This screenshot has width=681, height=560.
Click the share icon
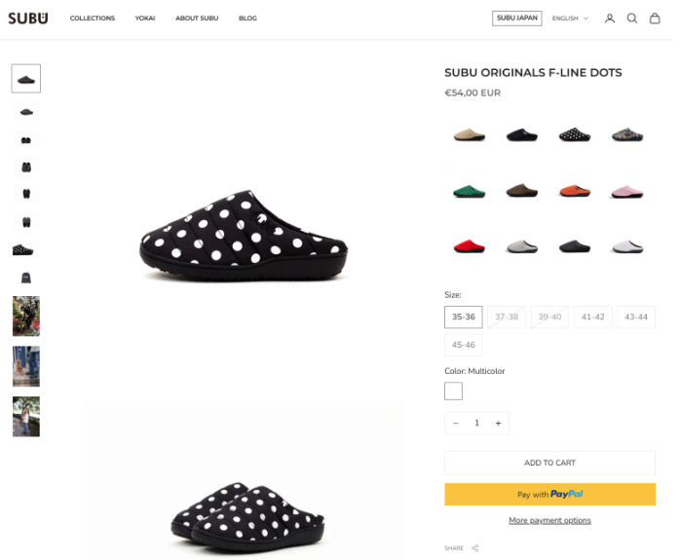coord(475,548)
